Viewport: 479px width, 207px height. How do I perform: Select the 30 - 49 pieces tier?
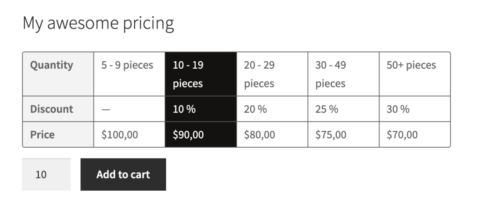point(343,74)
